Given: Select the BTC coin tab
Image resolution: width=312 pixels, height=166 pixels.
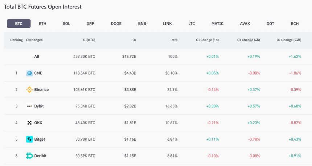Looking at the screenshot, I should coord(19,24).
